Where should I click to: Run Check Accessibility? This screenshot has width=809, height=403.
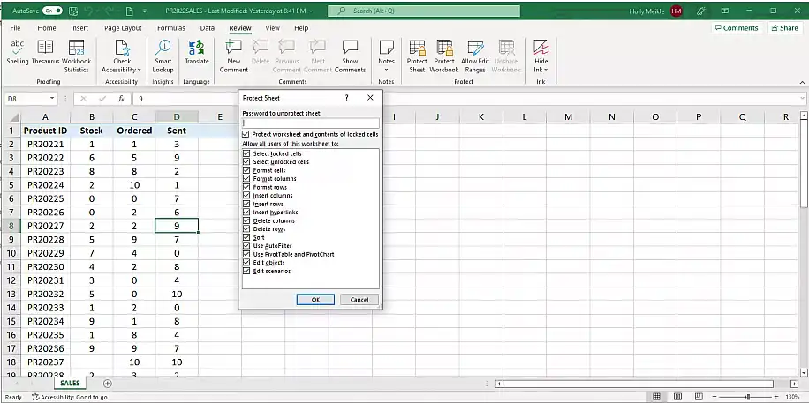[x=122, y=56]
